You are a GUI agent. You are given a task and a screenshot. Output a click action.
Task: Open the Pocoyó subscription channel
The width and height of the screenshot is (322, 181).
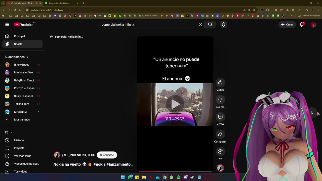[23, 88]
